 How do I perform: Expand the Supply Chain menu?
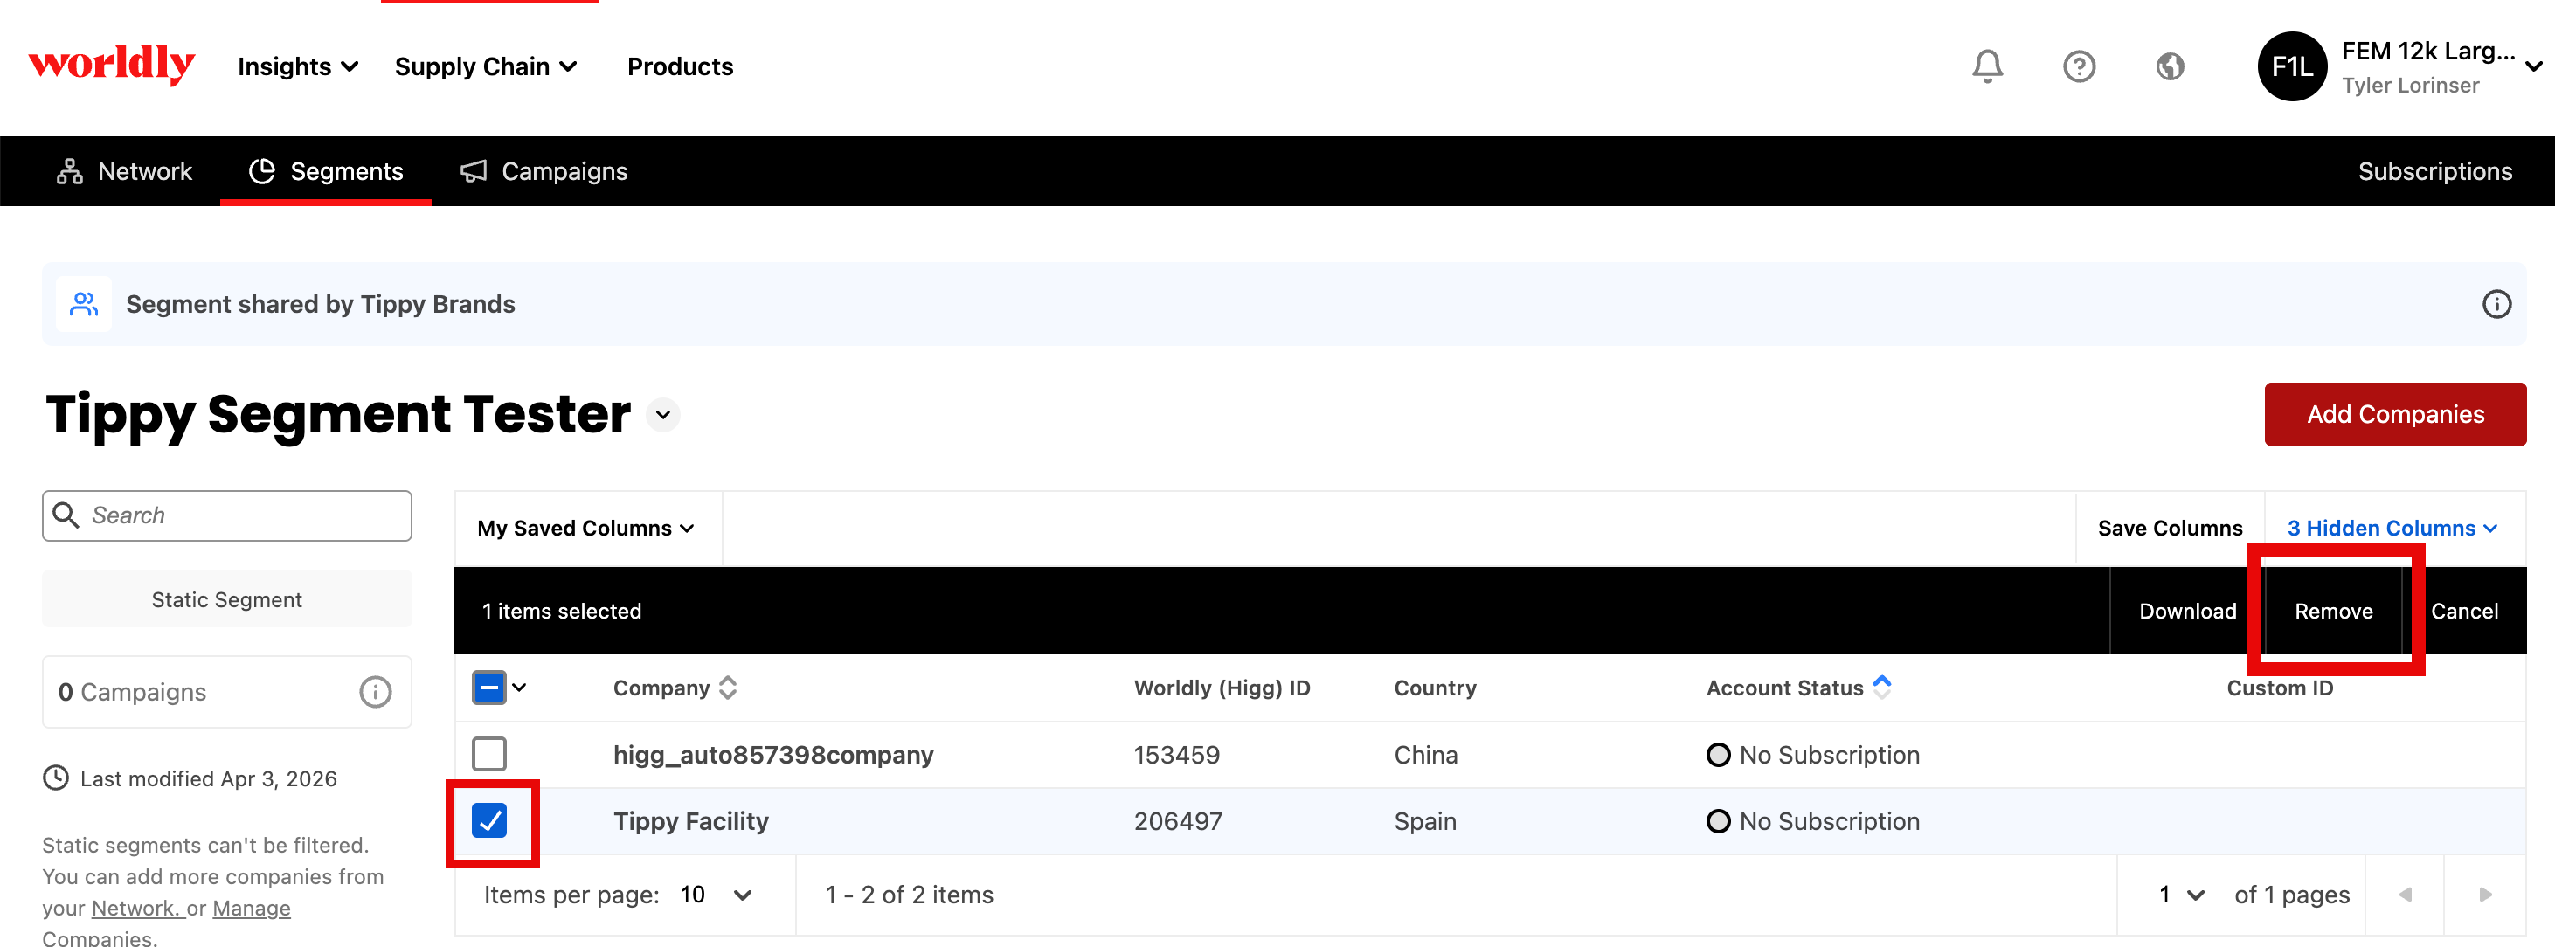(x=486, y=66)
